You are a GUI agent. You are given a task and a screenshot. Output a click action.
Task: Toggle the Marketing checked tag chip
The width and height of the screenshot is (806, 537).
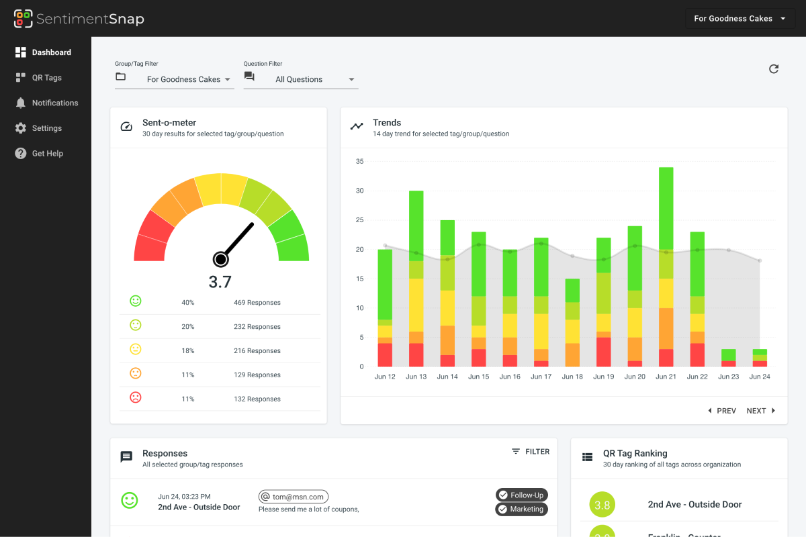click(x=521, y=509)
